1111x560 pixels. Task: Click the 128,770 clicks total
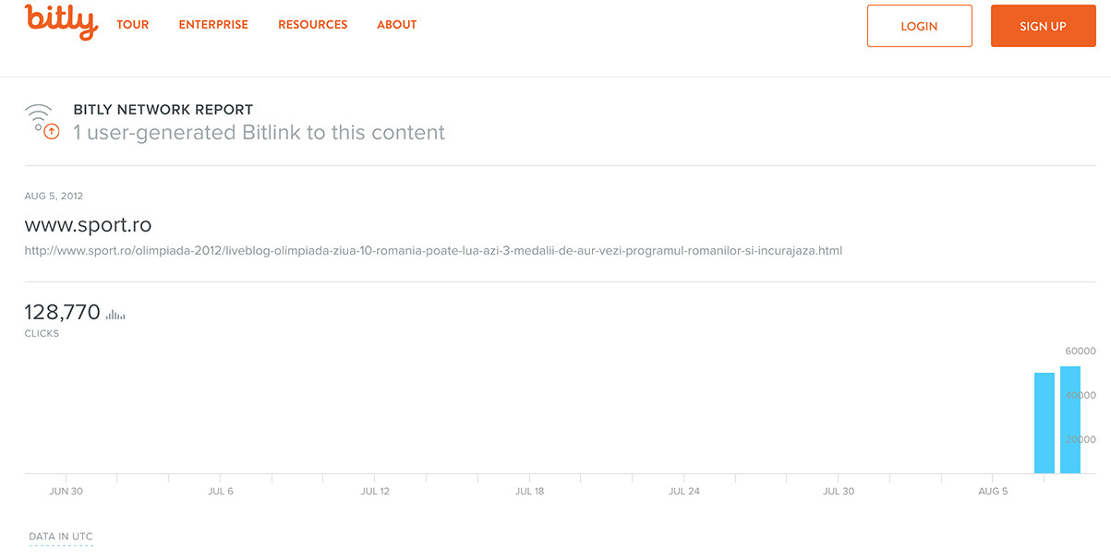[x=62, y=312]
